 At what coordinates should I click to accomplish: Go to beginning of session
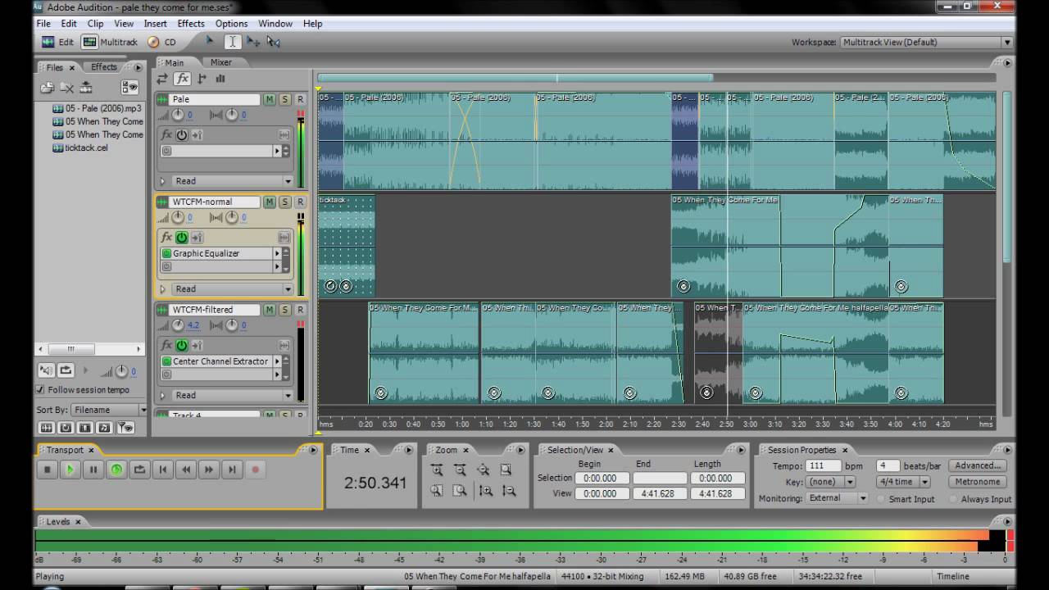click(163, 470)
